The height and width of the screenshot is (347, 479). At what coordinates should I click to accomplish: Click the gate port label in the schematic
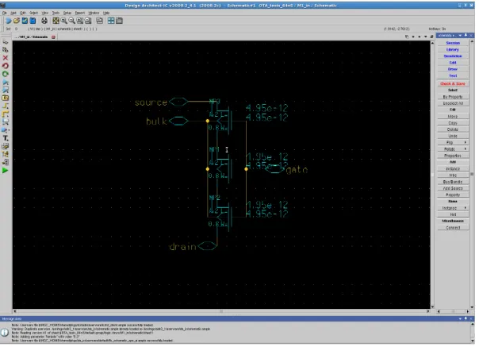(x=297, y=170)
